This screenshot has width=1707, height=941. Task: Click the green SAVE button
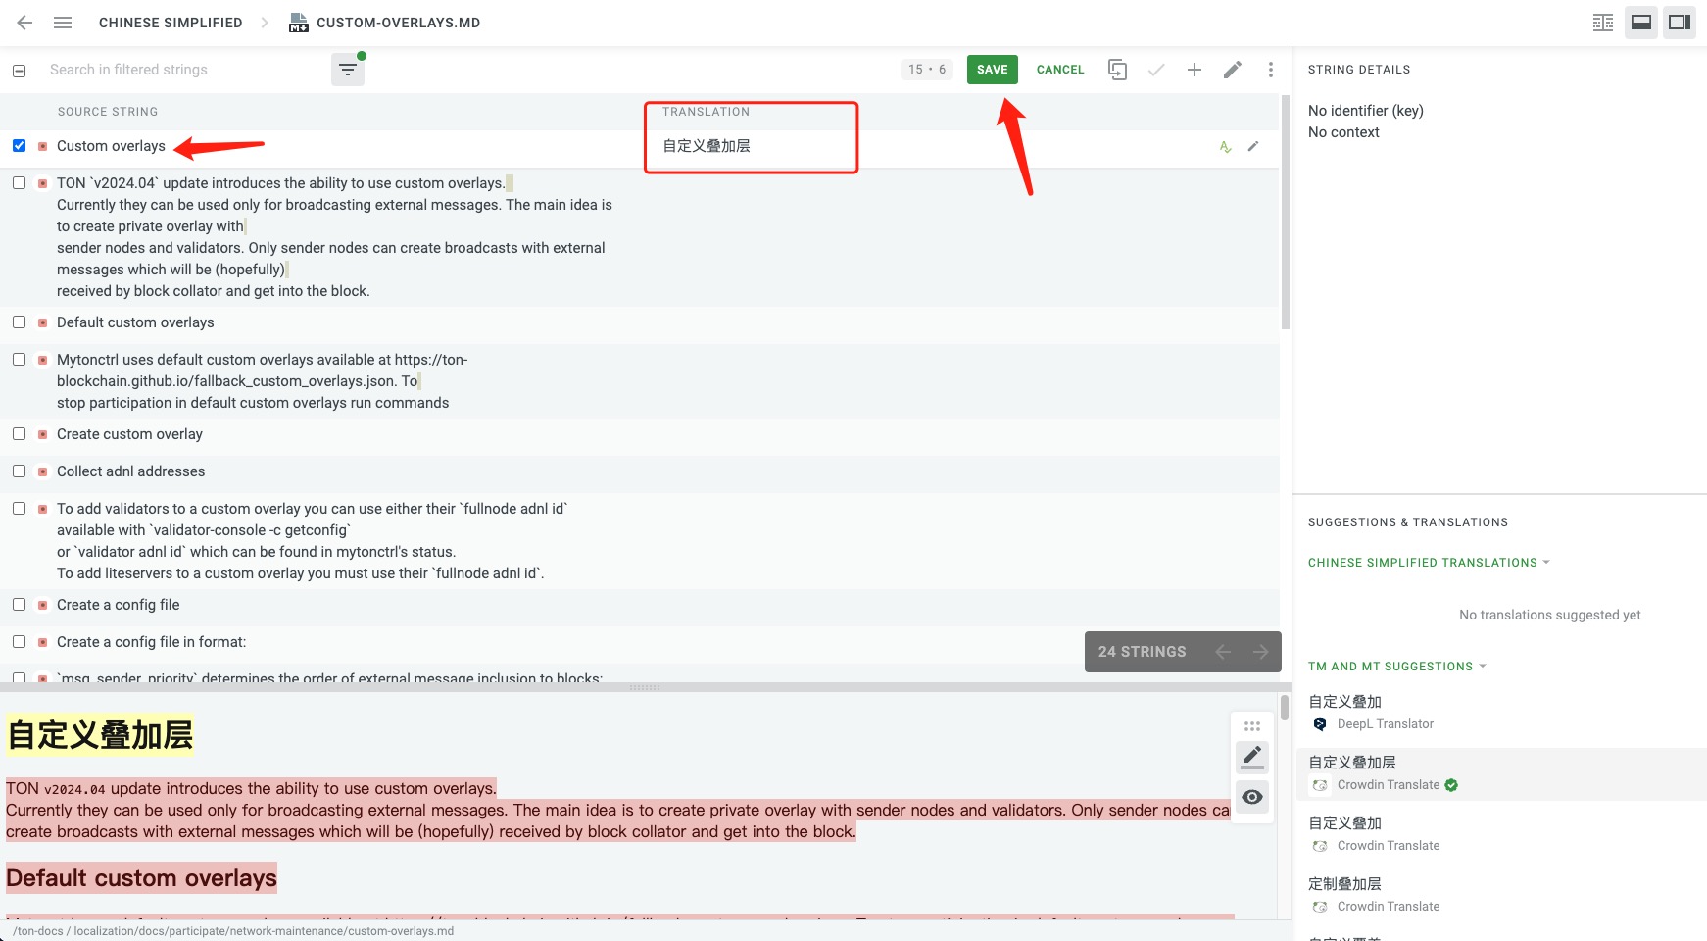tap(992, 70)
